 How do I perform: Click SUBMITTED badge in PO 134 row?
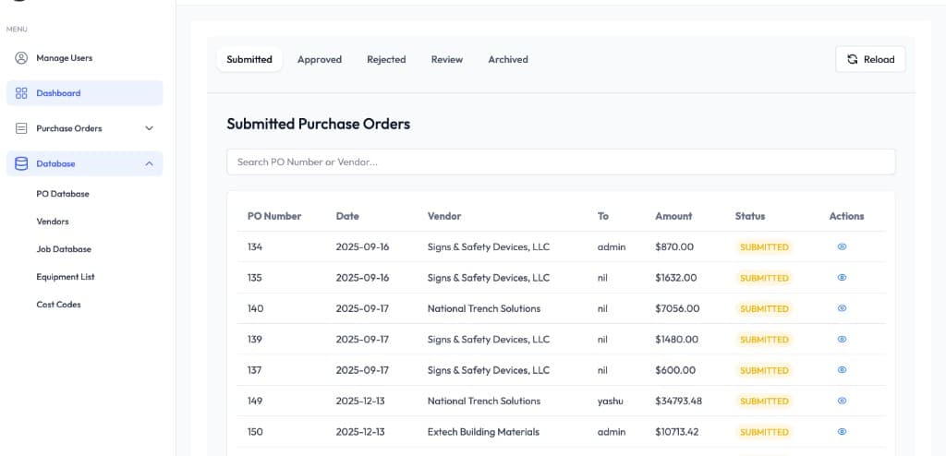pyautogui.click(x=764, y=246)
